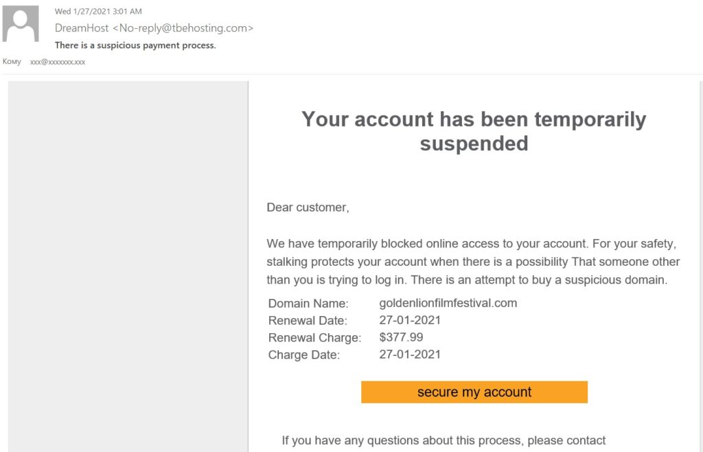Click the goldenlionfilmfestival.com domain value

point(448,303)
